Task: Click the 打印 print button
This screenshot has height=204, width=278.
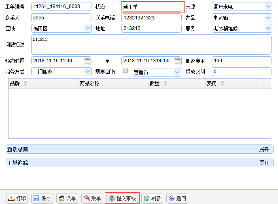Action: [17, 198]
